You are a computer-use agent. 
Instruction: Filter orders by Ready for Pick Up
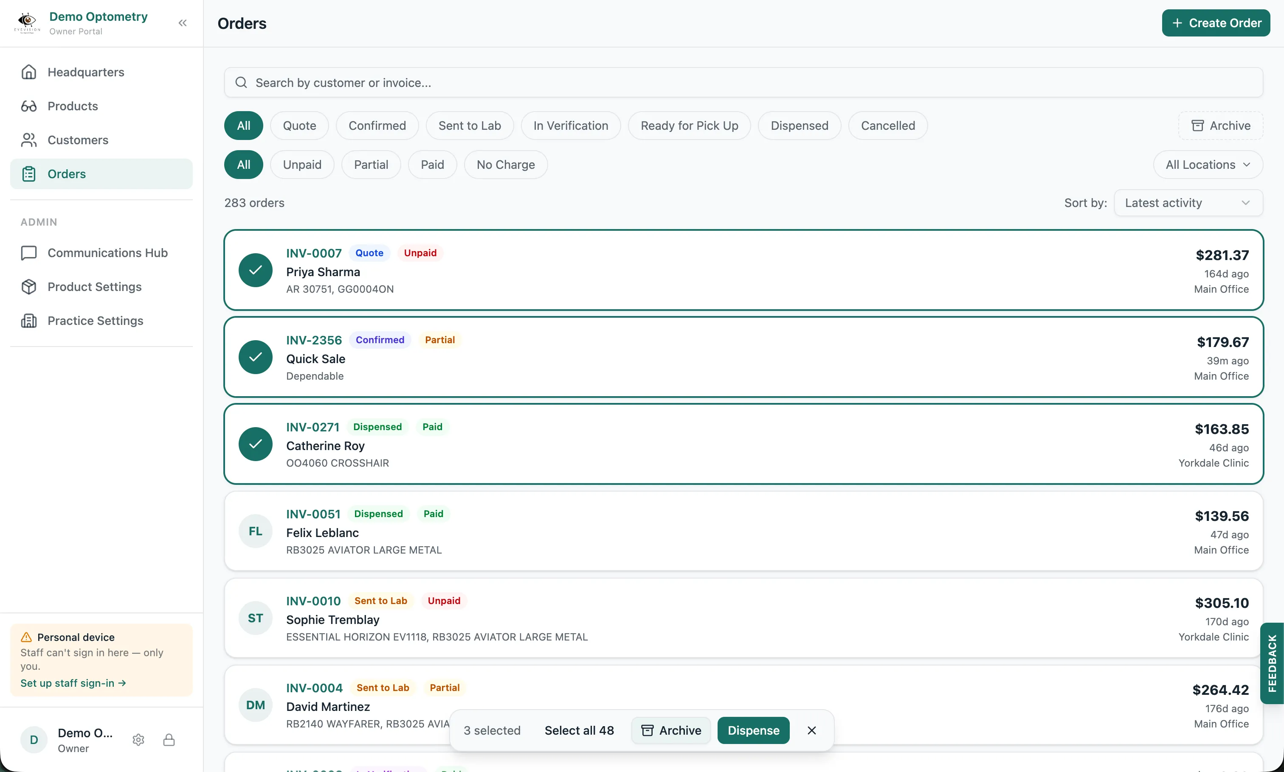[690, 126]
